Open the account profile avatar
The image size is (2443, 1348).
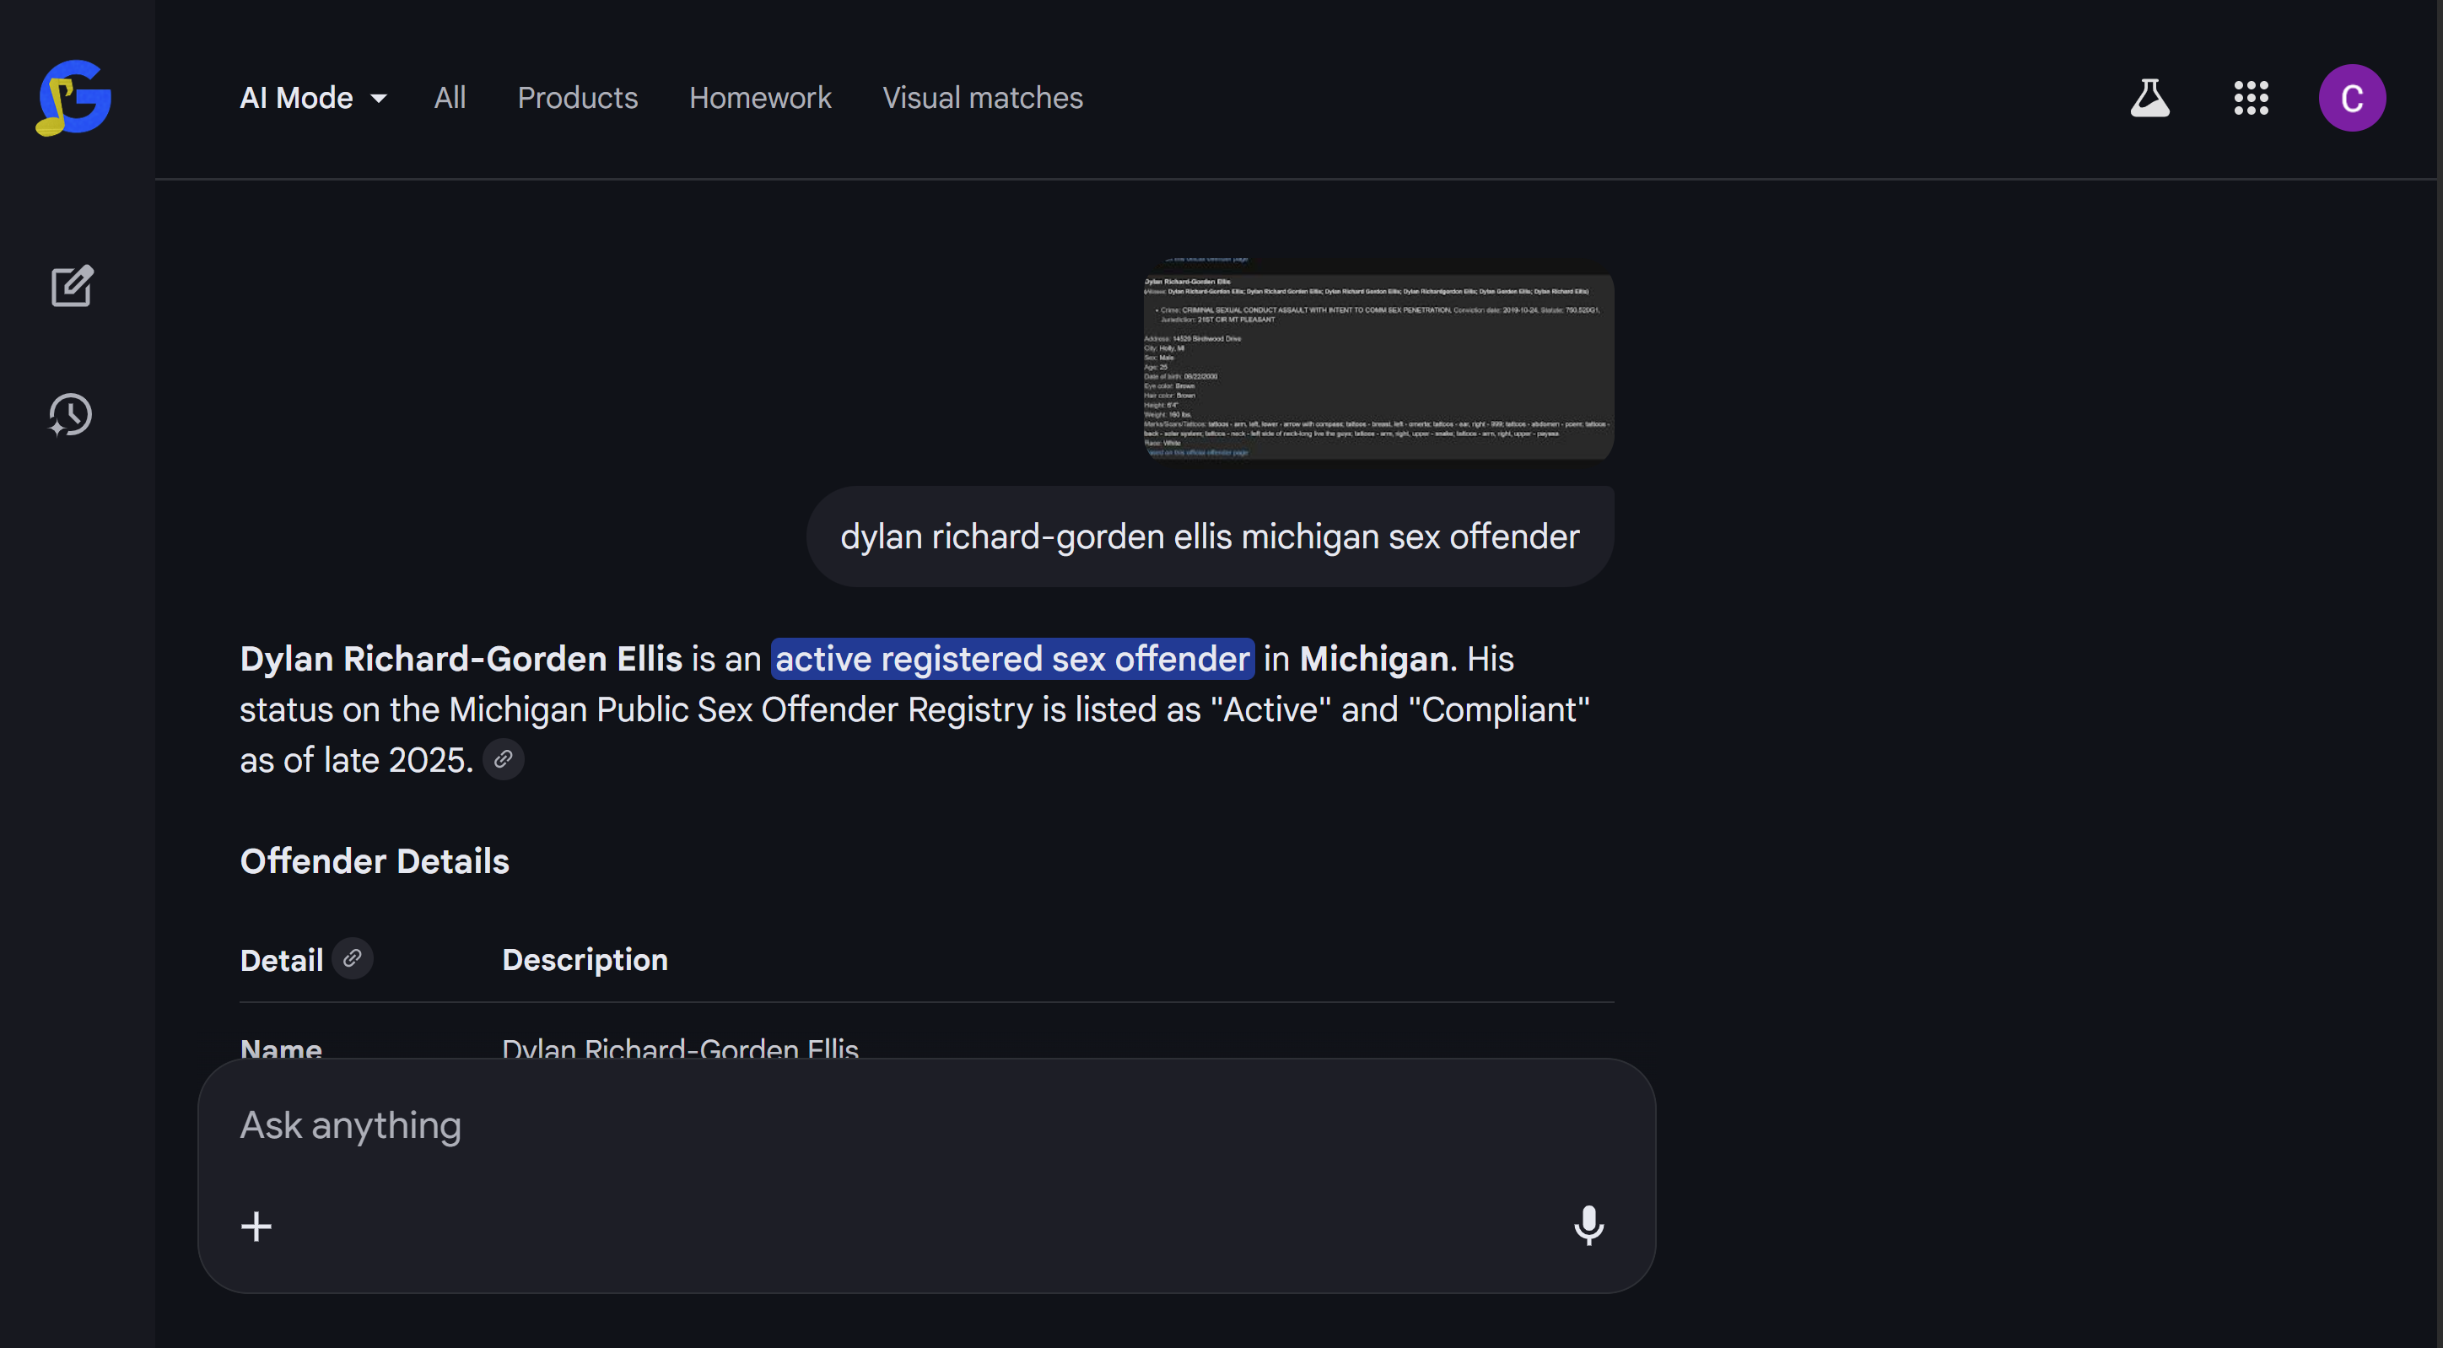2351,98
